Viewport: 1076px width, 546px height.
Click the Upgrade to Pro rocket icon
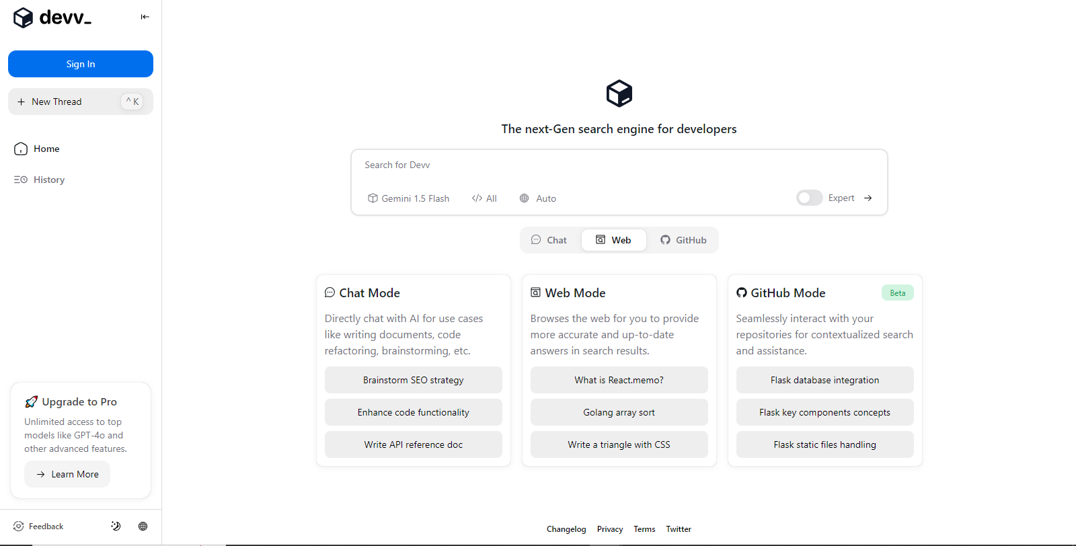[31, 402]
